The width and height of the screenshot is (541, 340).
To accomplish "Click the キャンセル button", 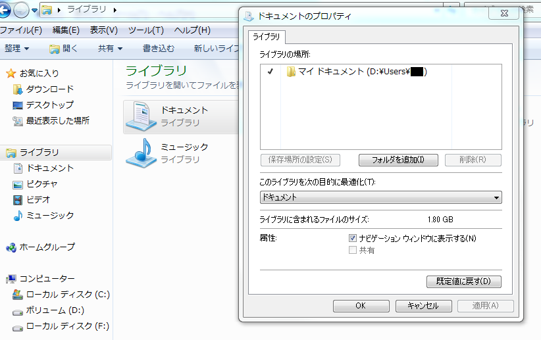I will point(423,306).
